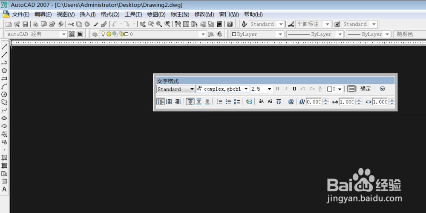The width and height of the screenshot is (426, 213).
Task: Select the Line tool in draw toolbar
Action: pyautogui.click(x=4, y=47)
